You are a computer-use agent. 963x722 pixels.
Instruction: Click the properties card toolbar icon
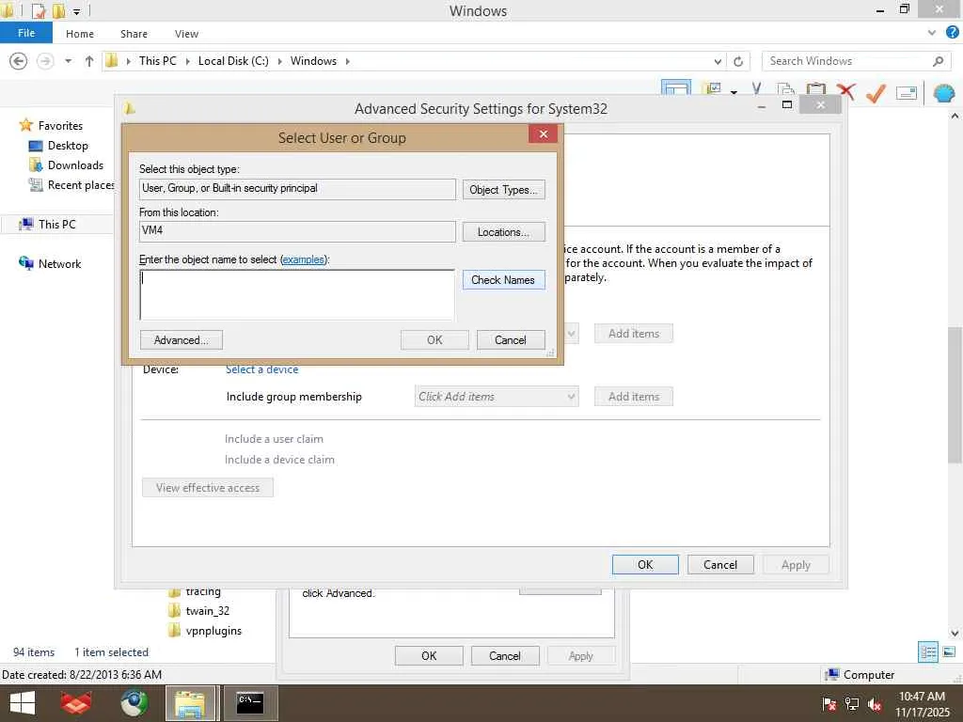[907, 93]
